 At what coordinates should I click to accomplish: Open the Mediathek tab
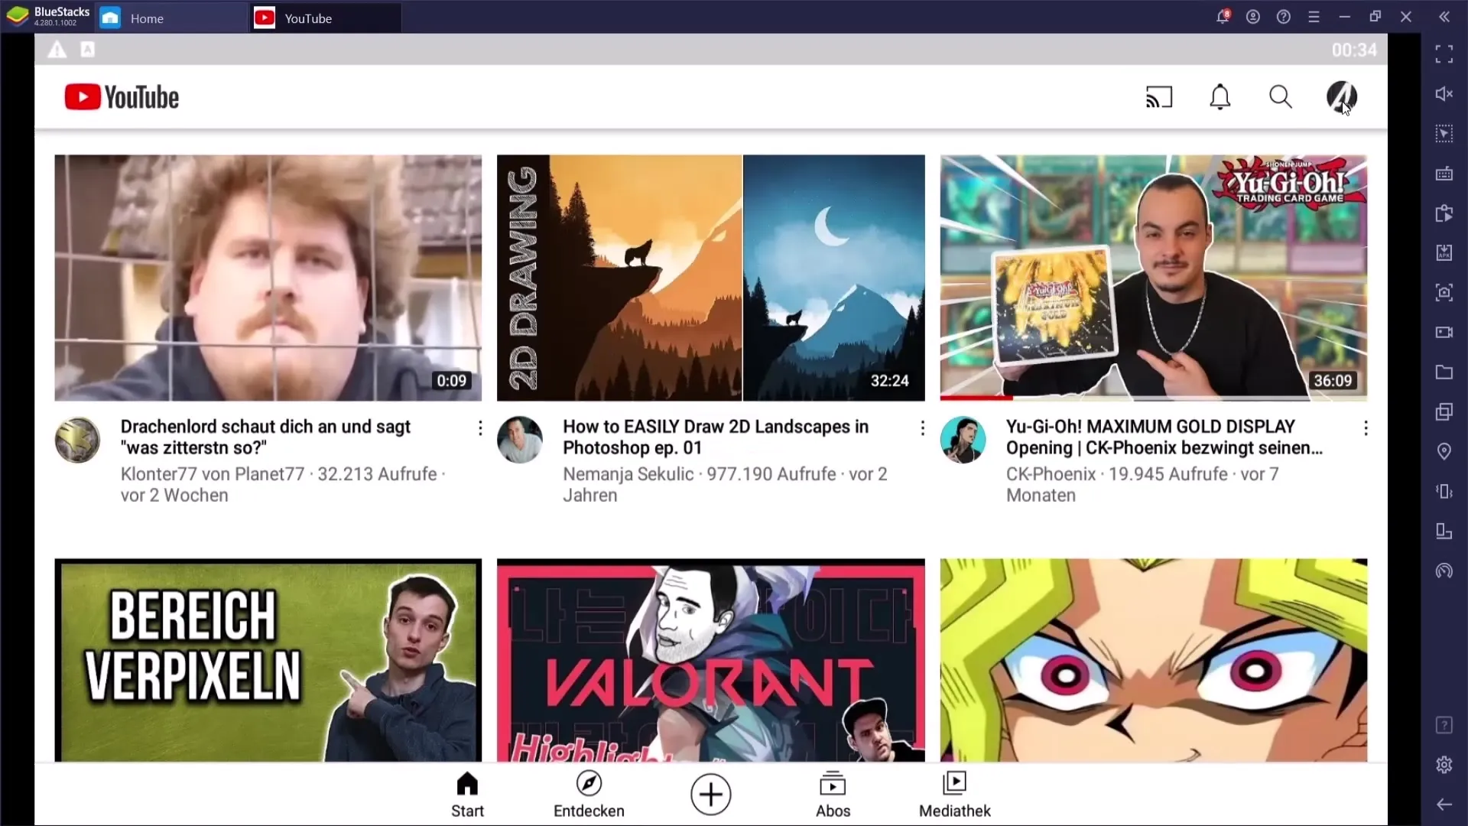coord(955,795)
